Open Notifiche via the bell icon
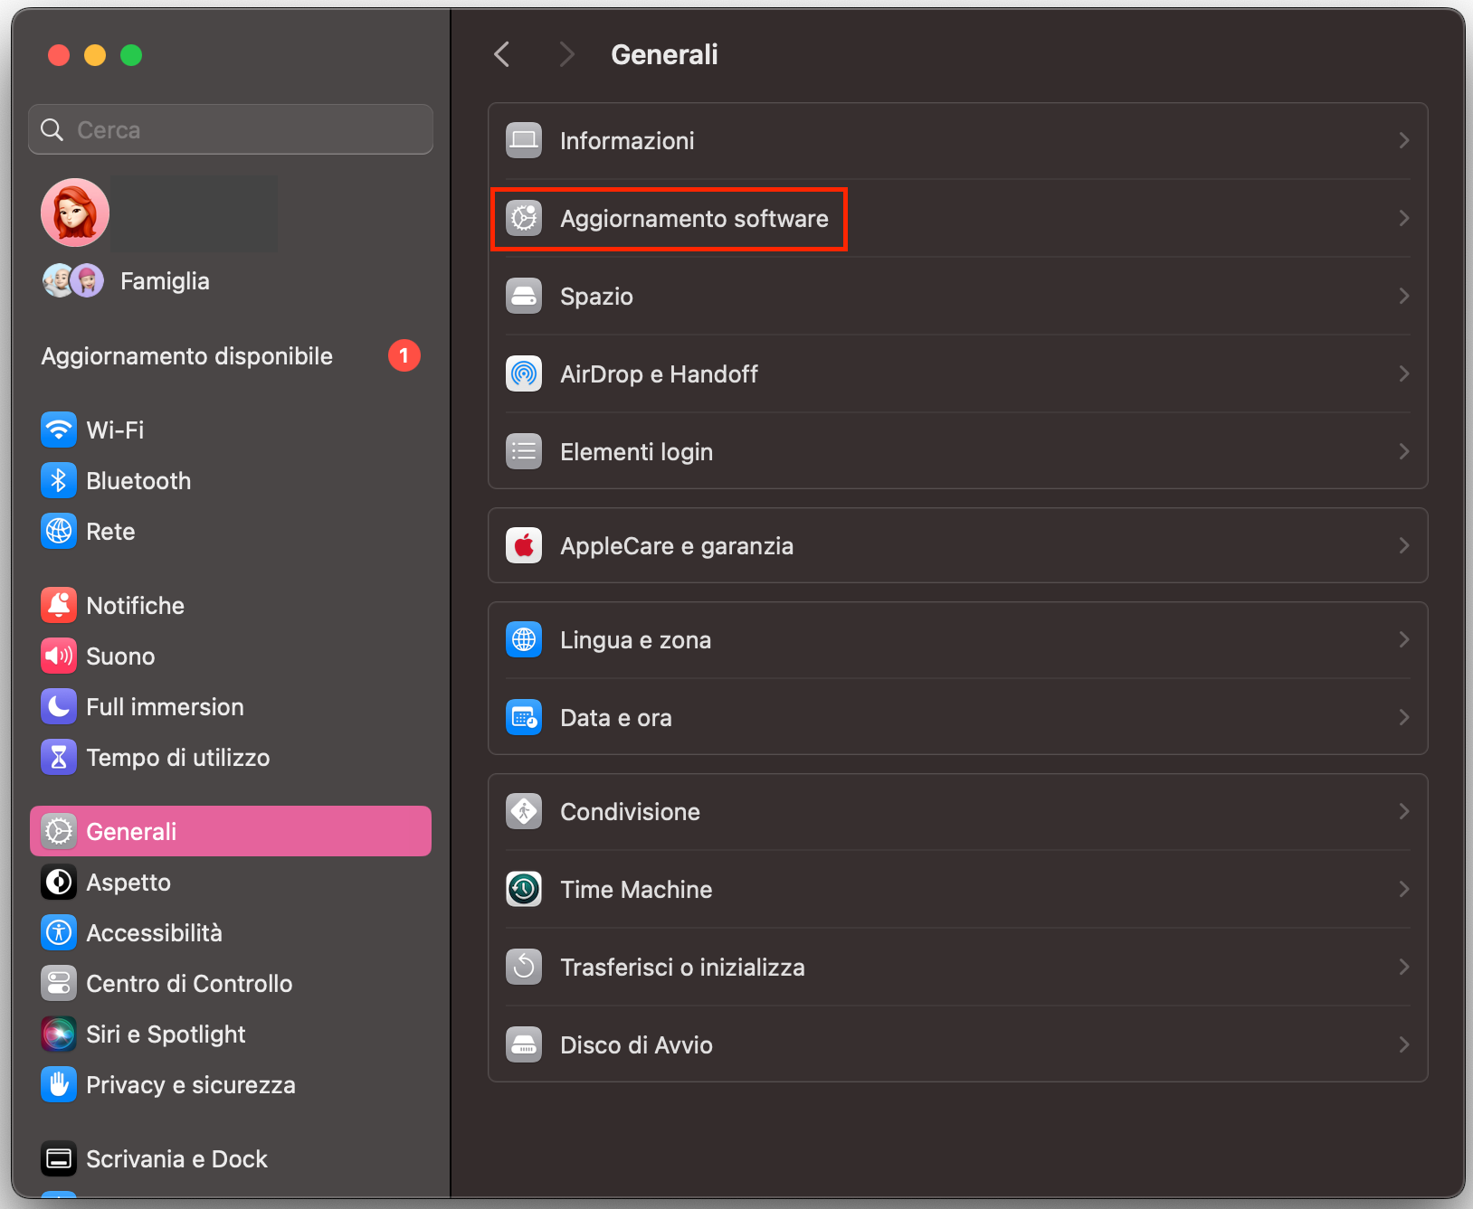Viewport: 1473px width, 1209px height. pyautogui.click(x=58, y=605)
